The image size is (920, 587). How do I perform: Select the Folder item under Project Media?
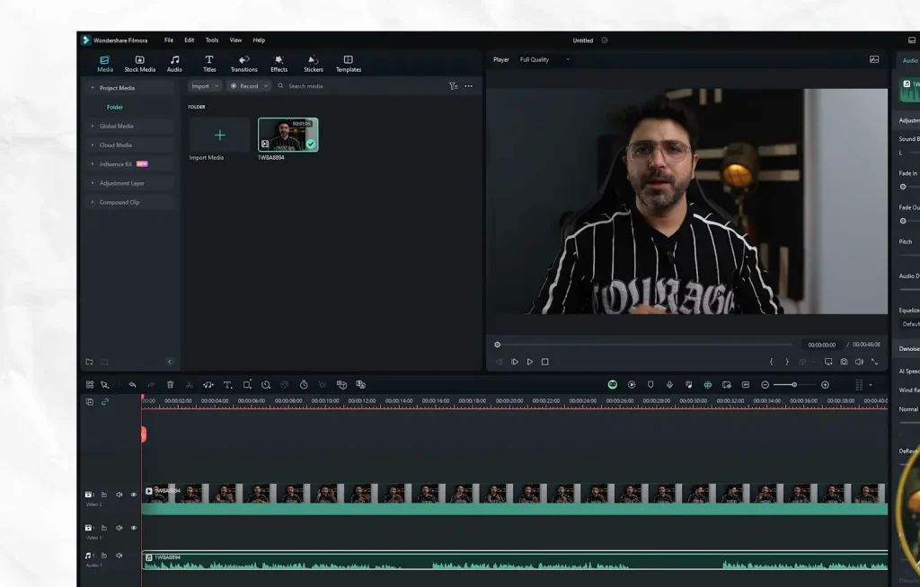pos(114,108)
